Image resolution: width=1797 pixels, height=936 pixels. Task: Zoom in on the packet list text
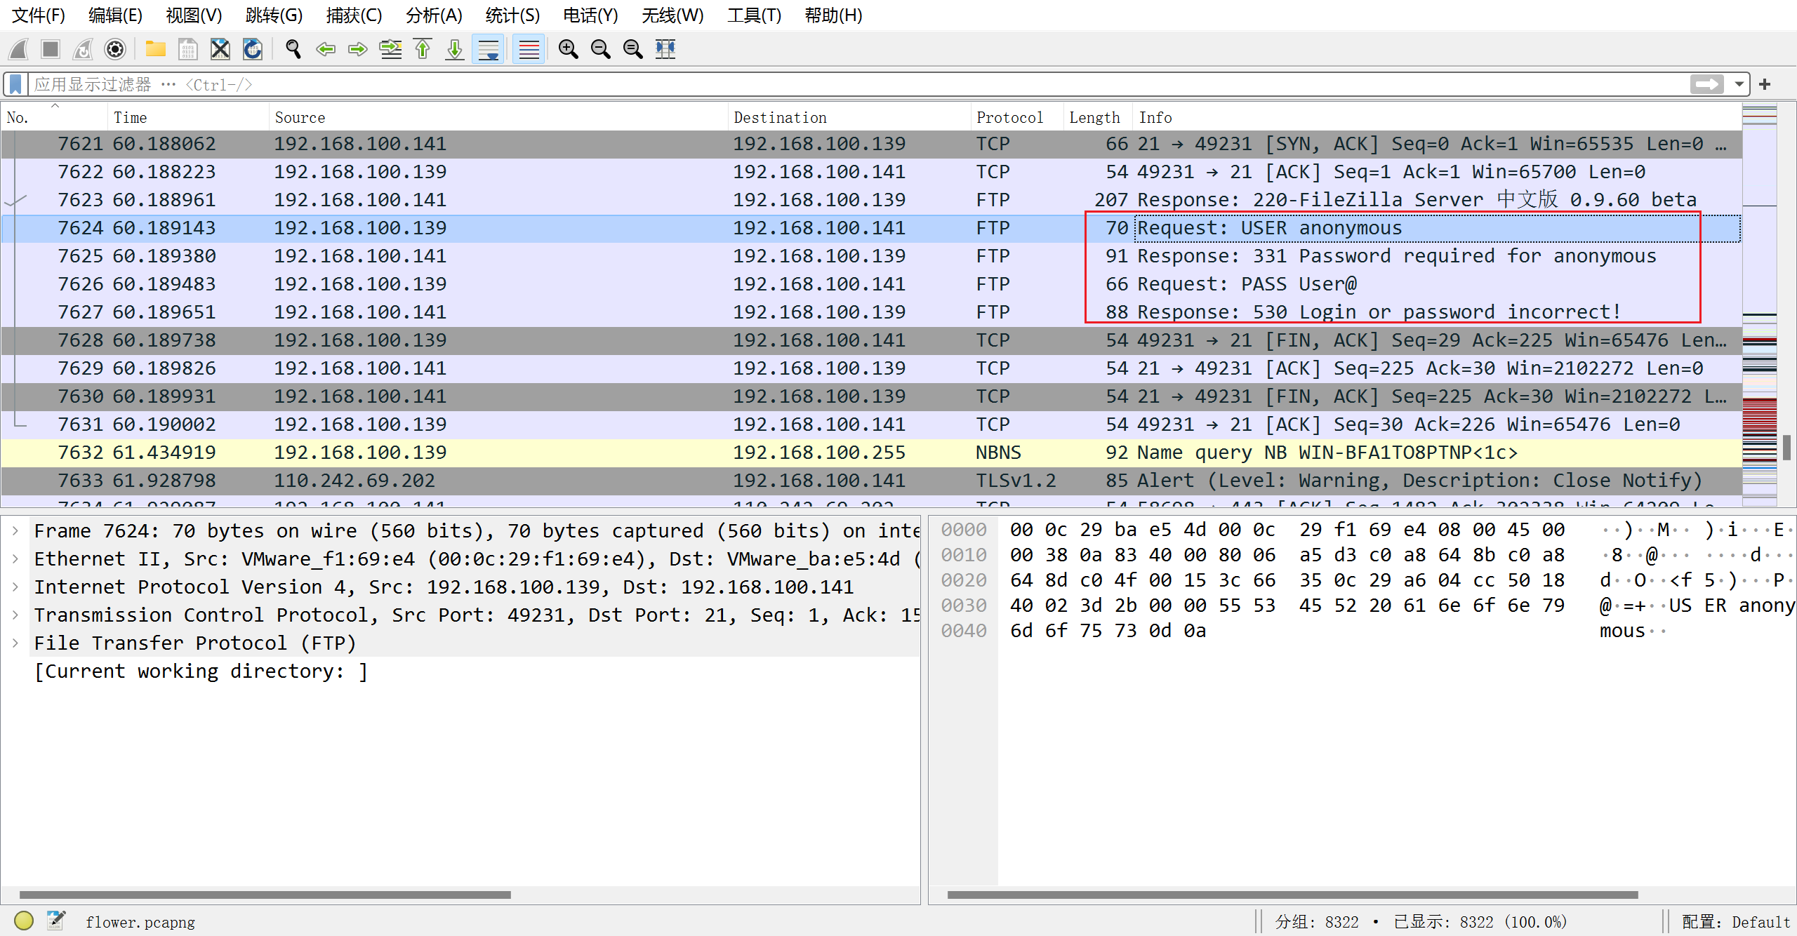pyautogui.click(x=569, y=49)
